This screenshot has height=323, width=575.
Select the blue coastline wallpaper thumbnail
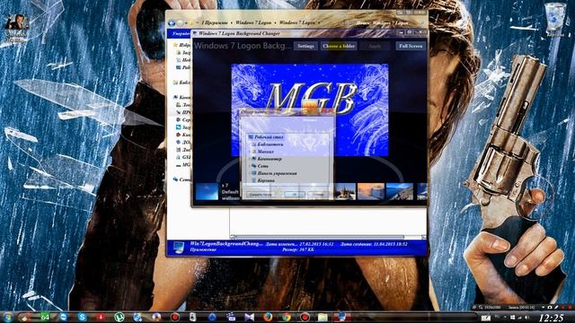point(400,191)
